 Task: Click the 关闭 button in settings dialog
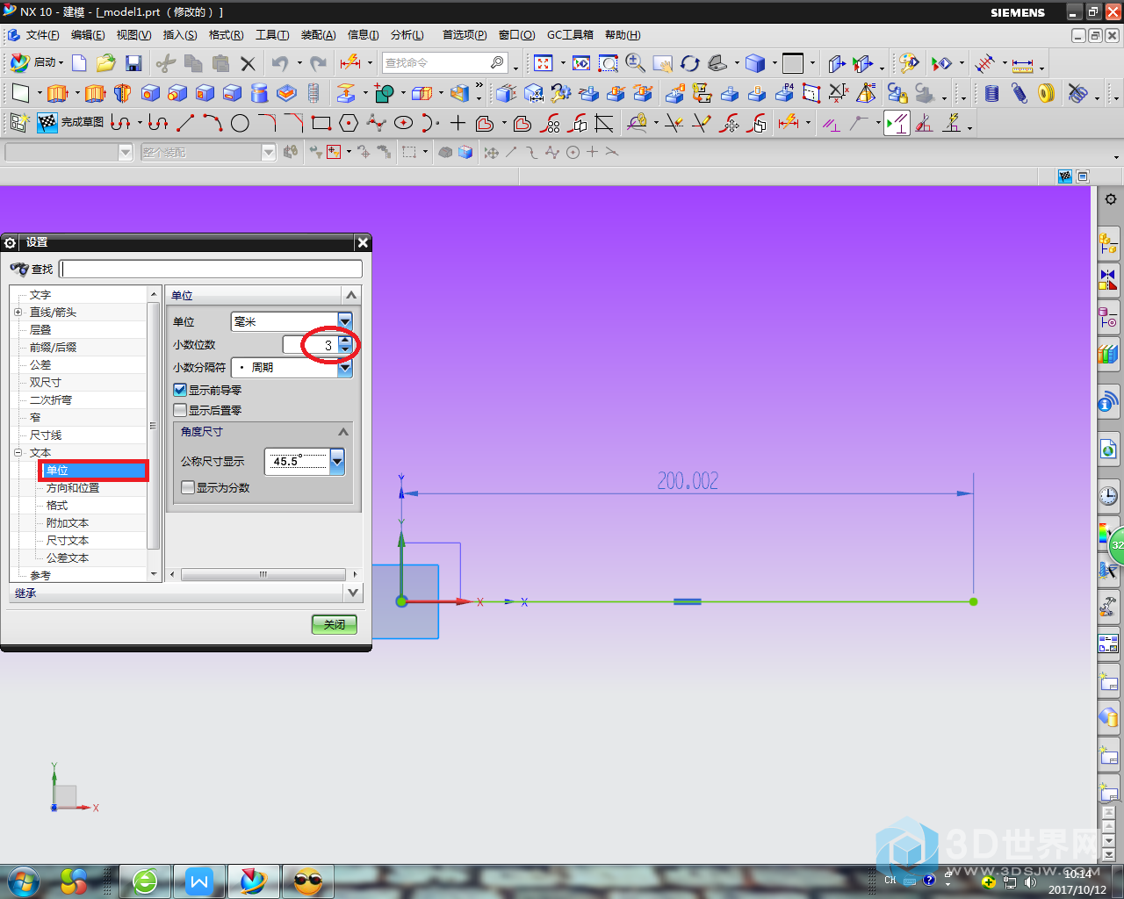[335, 624]
